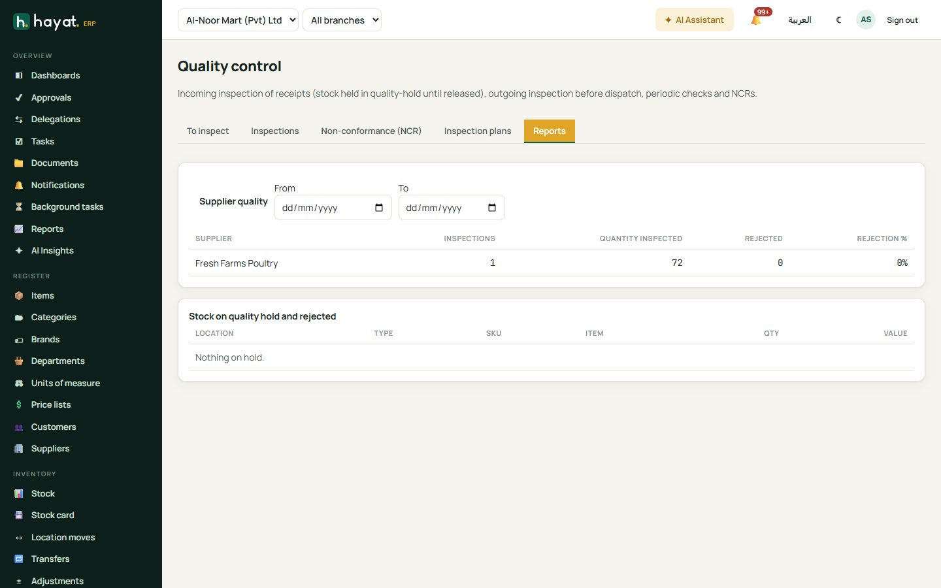This screenshot has height=588, width=941.
Task: Click the Approvals checkmark icon
Action: pos(19,98)
